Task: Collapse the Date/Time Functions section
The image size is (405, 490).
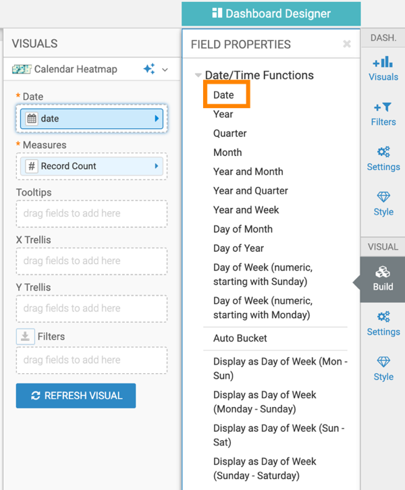Action: pyautogui.click(x=198, y=76)
